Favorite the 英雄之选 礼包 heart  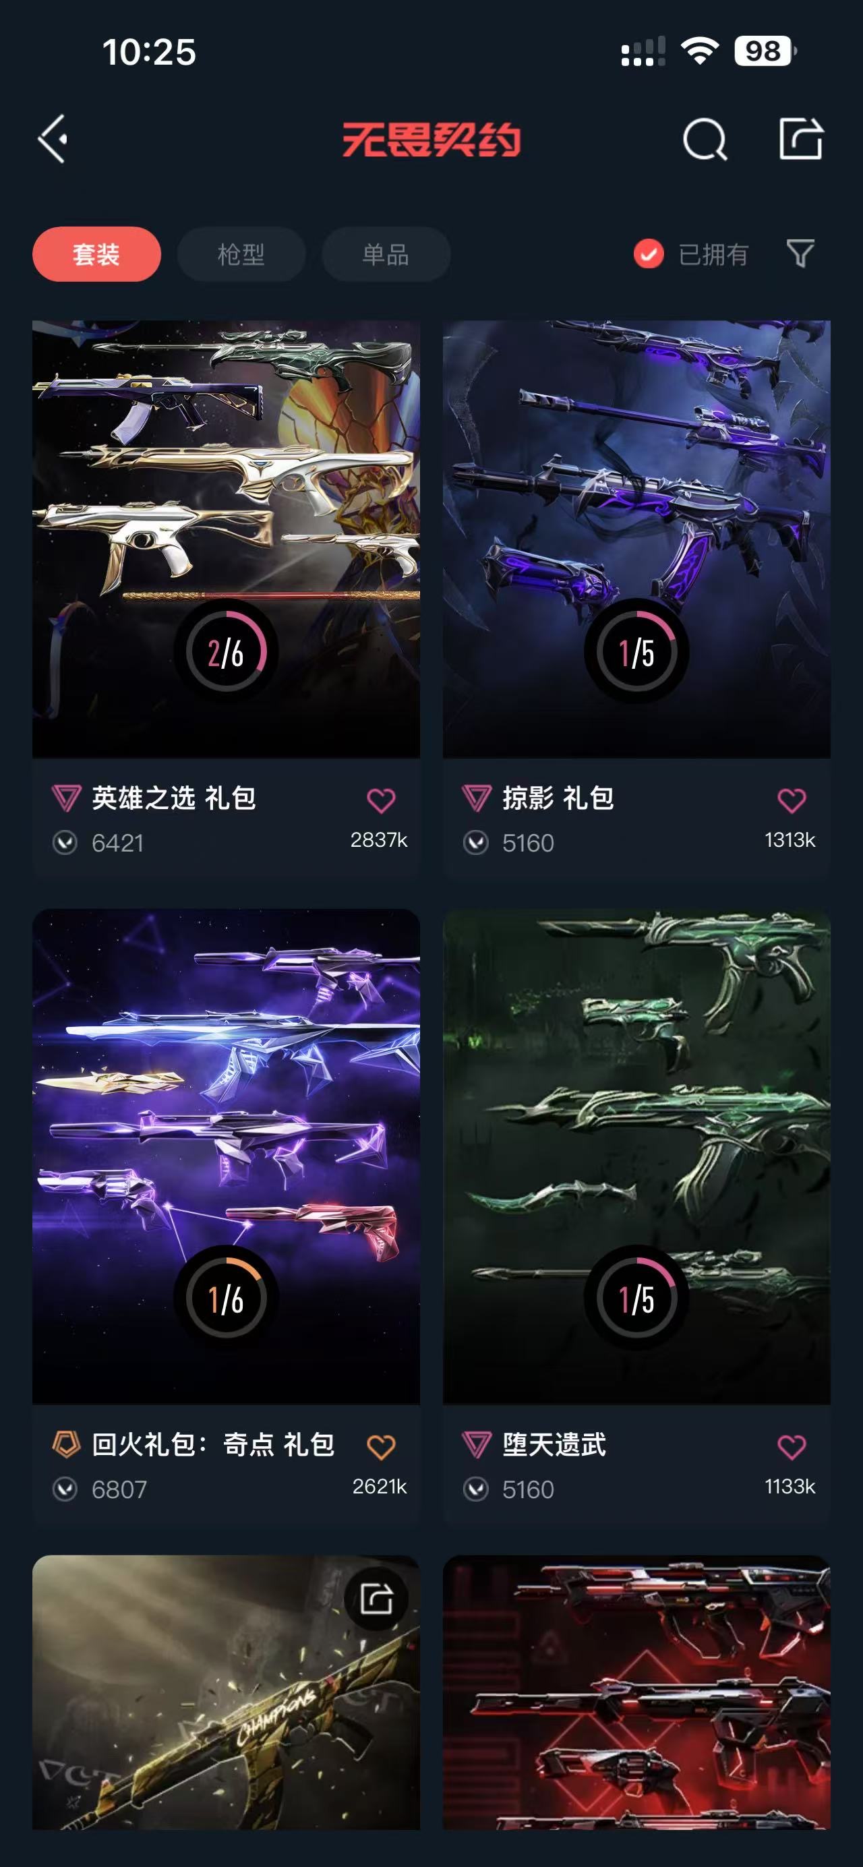coord(381,800)
